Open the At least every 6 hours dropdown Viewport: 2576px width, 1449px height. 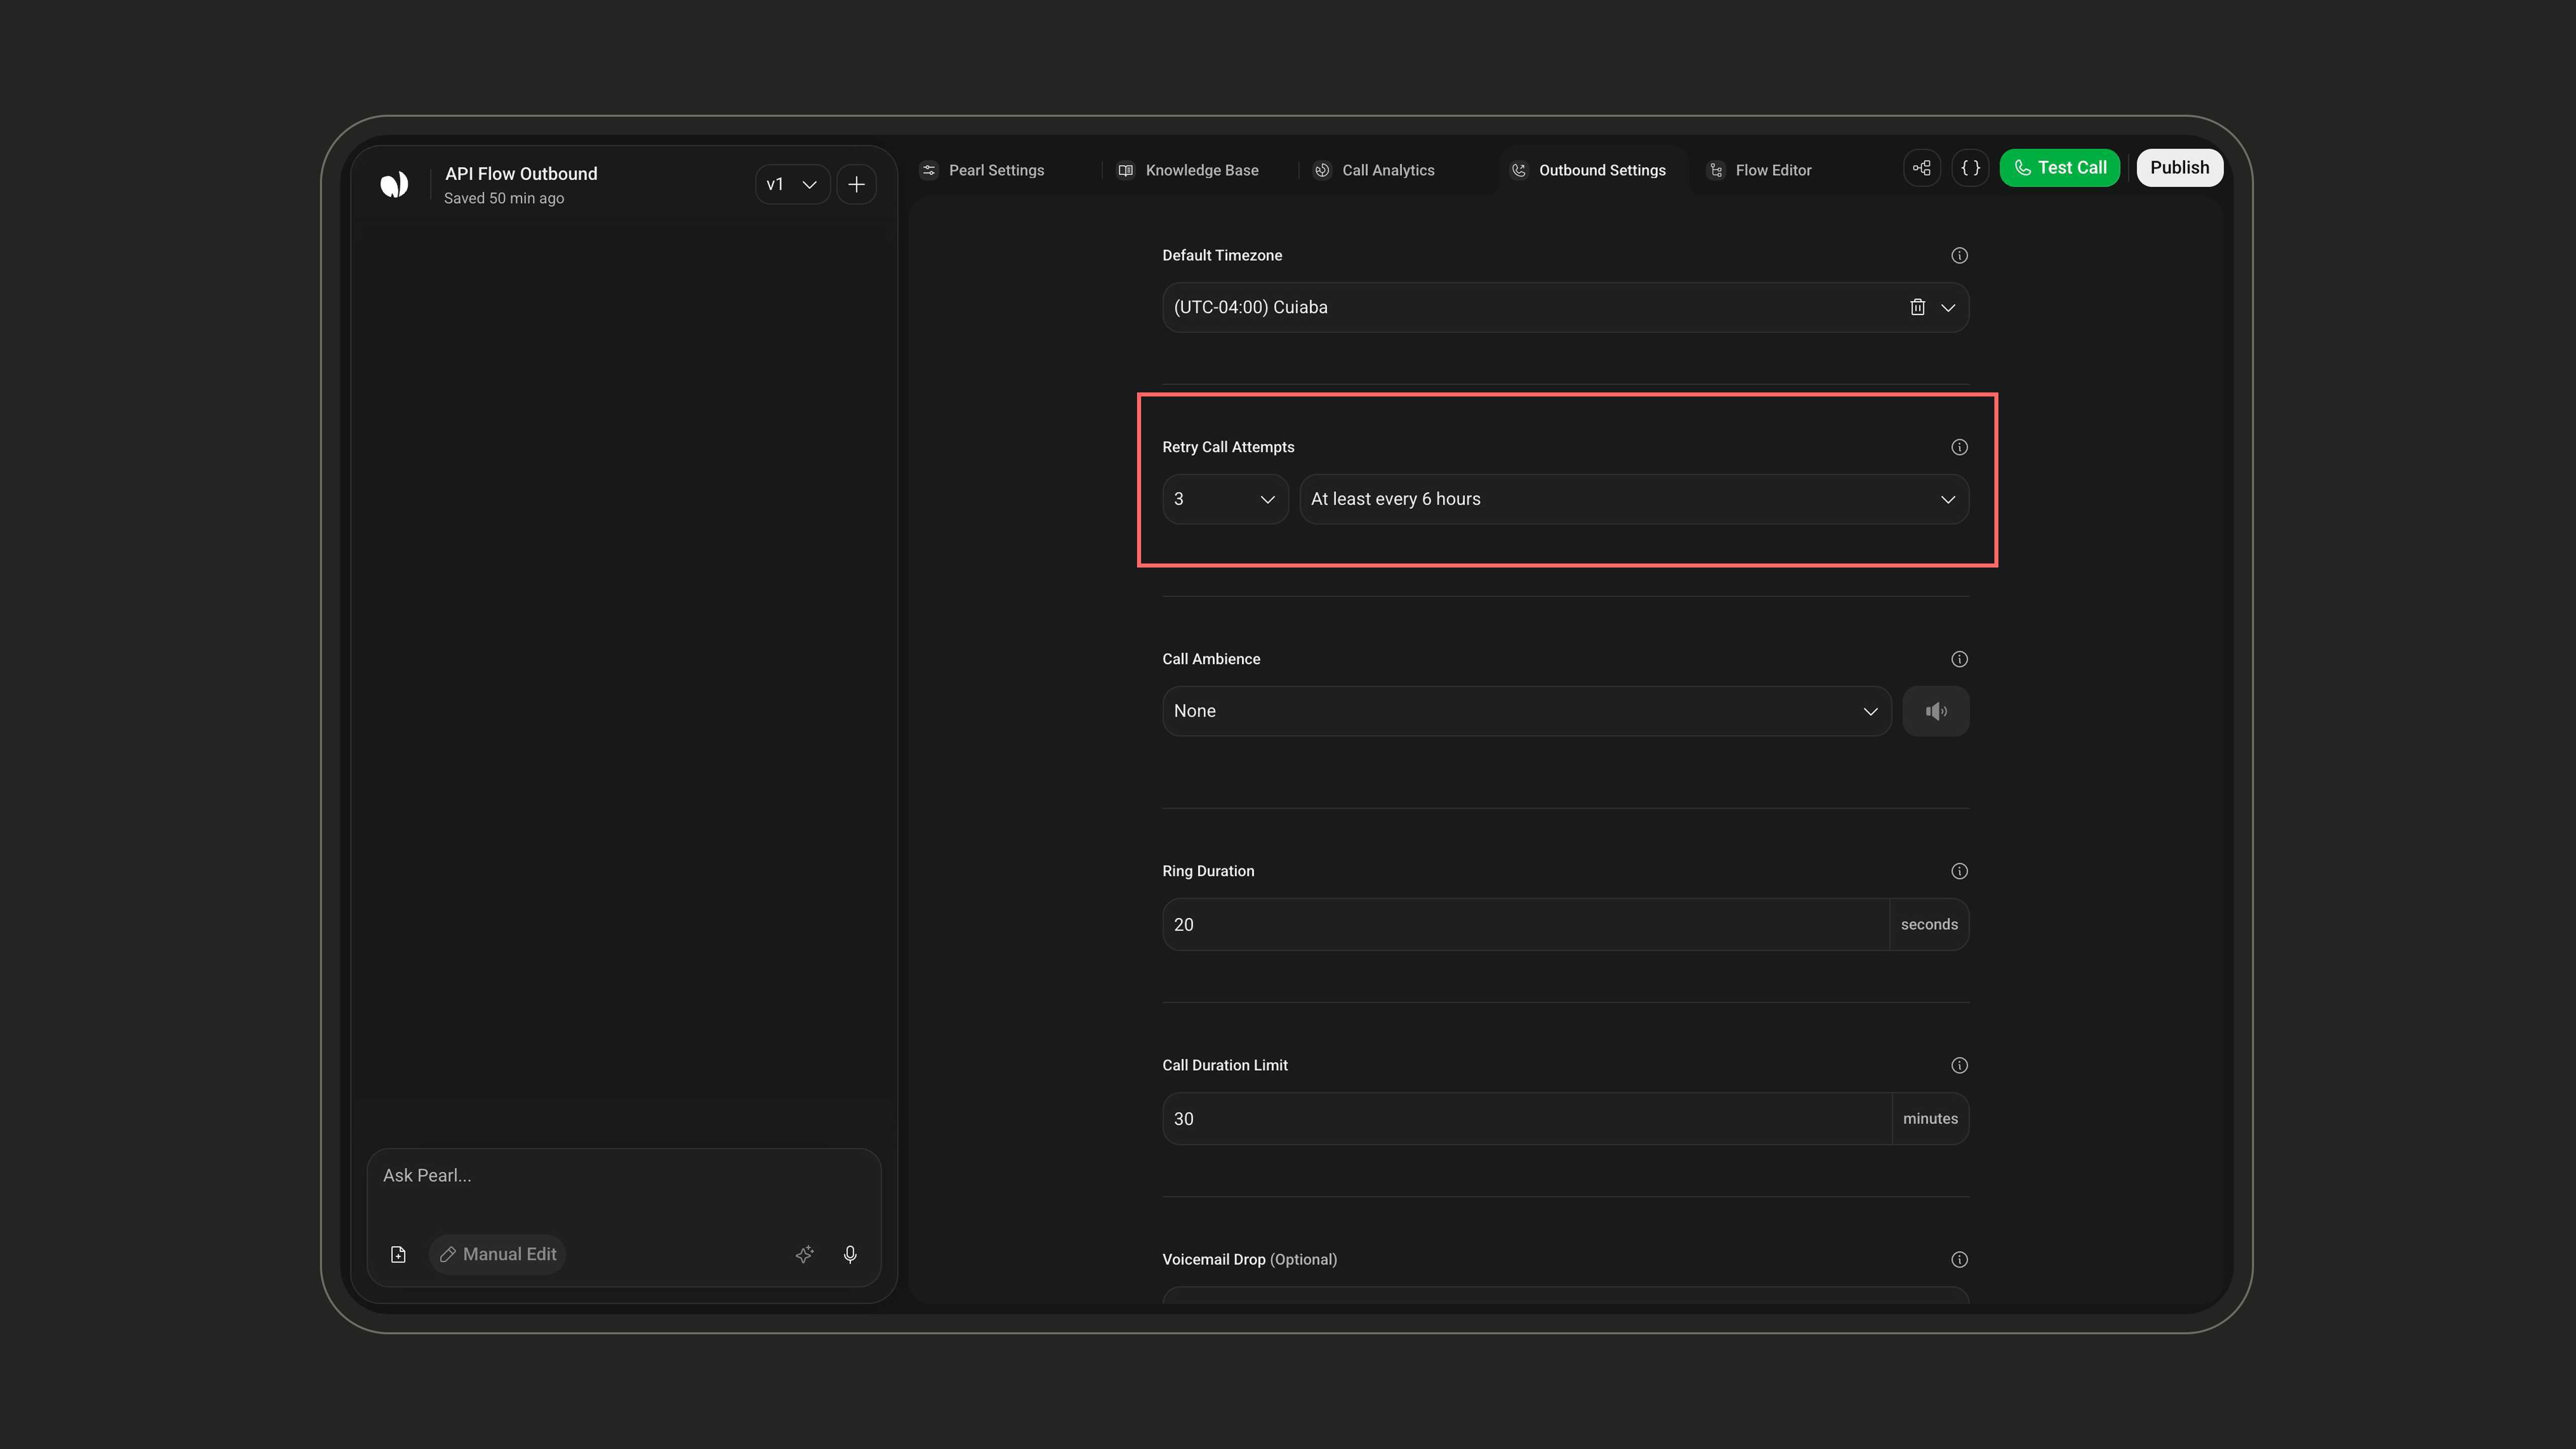(x=1634, y=499)
